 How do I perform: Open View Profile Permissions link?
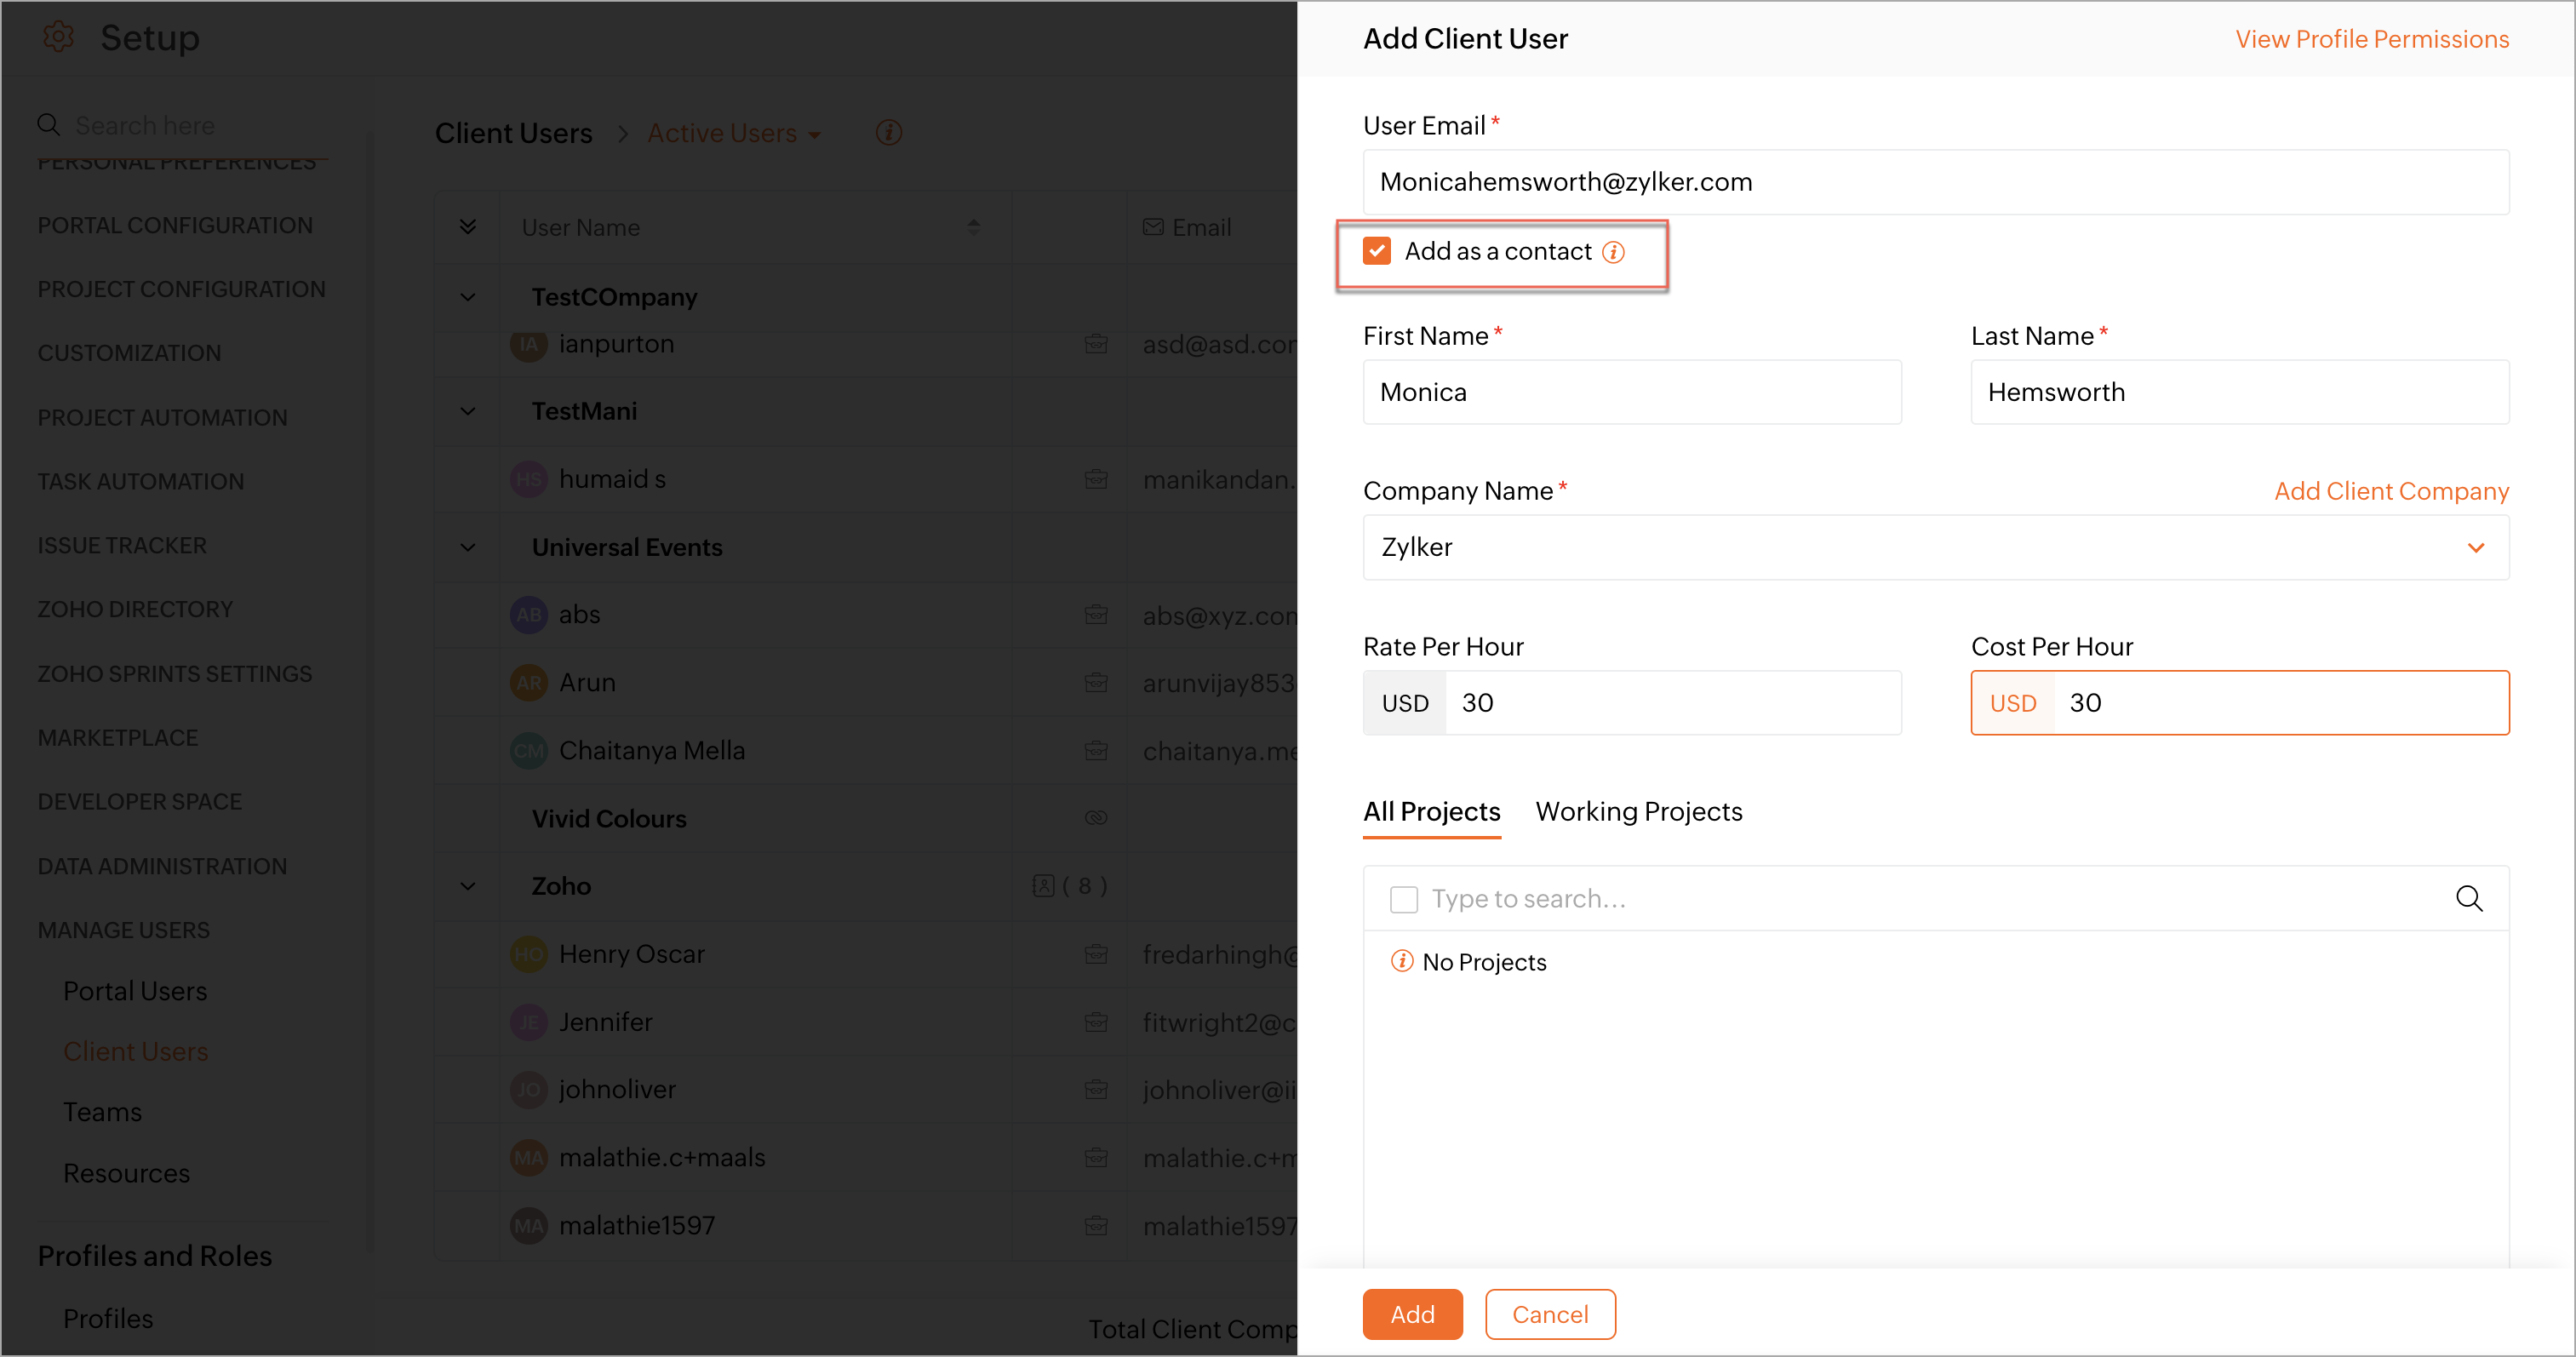click(2371, 39)
